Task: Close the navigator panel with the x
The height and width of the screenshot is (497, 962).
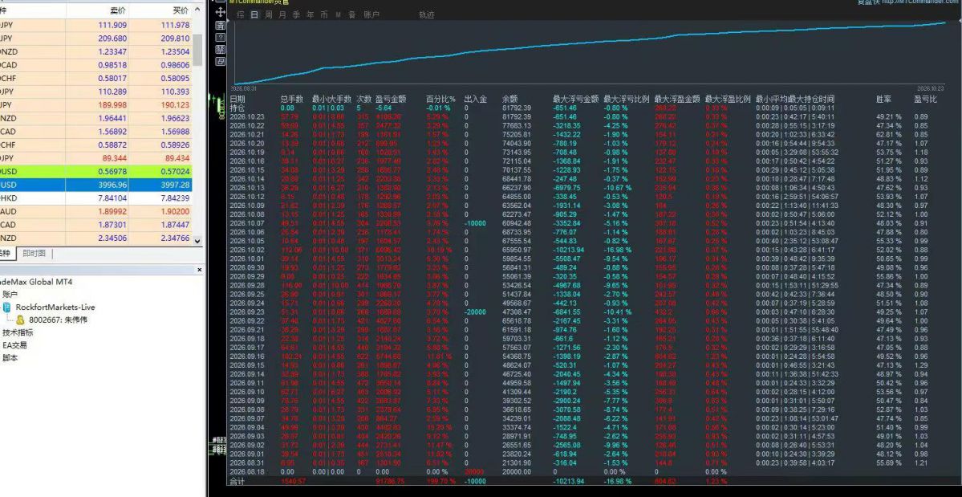Action: click(x=200, y=270)
